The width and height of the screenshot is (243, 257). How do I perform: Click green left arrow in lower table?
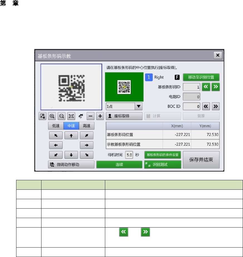124,232
